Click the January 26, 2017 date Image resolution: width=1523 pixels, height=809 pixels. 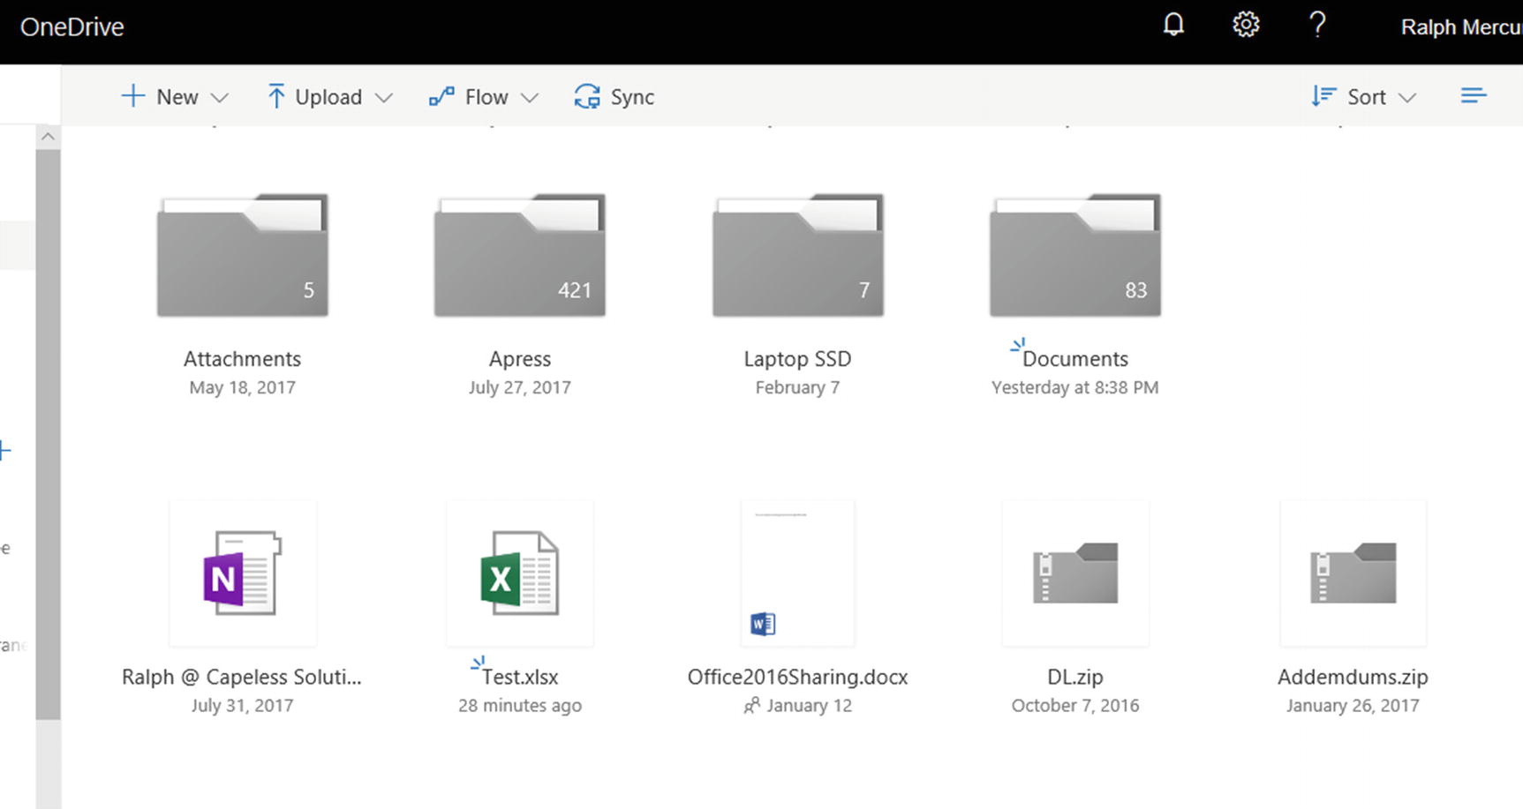[x=1353, y=705]
